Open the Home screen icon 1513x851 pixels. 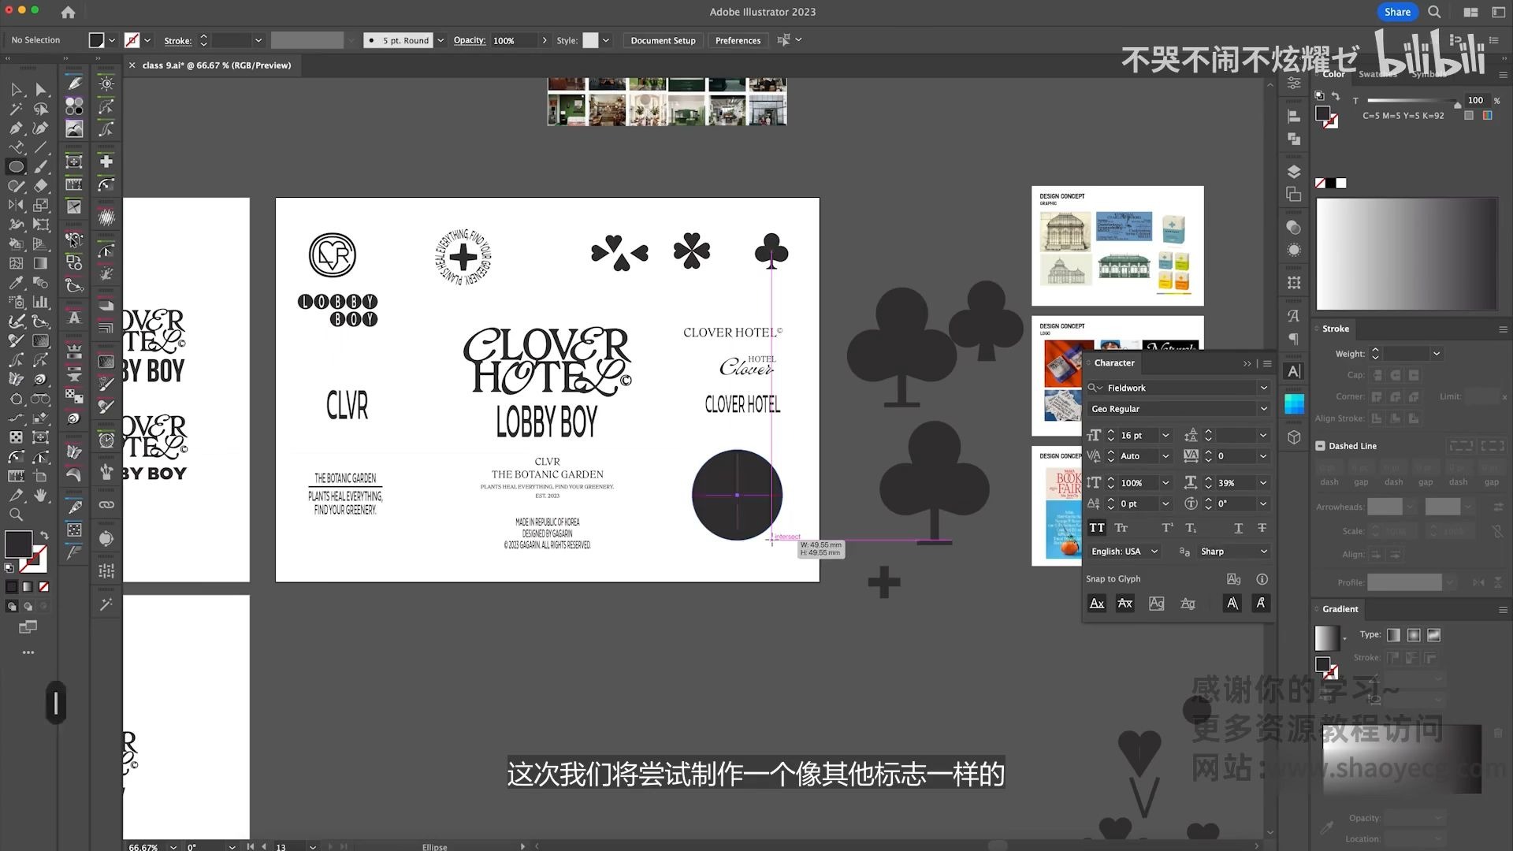(69, 12)
